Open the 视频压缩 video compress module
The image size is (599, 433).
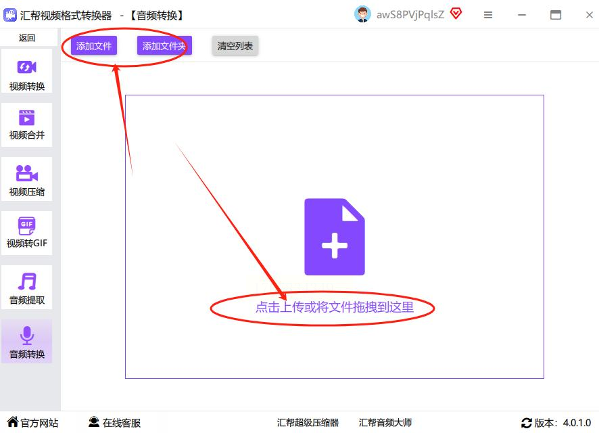click(x=27, y=179)
